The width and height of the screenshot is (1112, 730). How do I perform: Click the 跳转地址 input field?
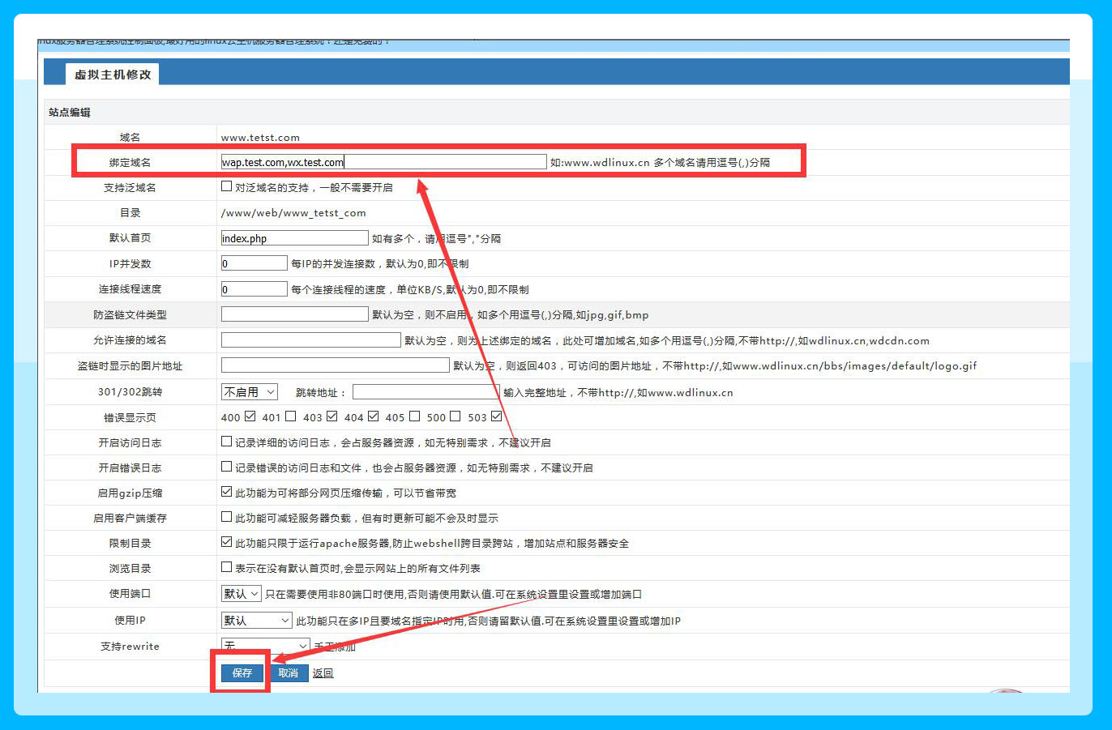[x=426, y=392]
